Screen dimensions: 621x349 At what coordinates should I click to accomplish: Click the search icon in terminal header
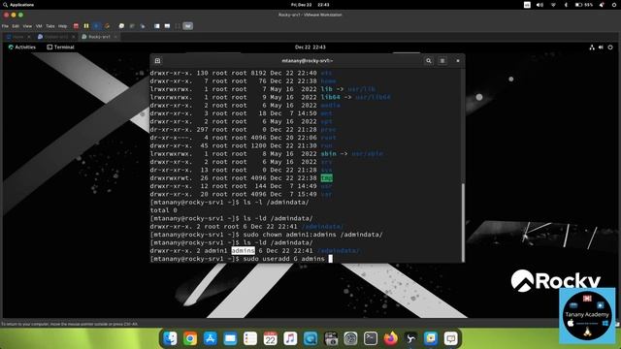pyautogui.click(x=429, y=61)
